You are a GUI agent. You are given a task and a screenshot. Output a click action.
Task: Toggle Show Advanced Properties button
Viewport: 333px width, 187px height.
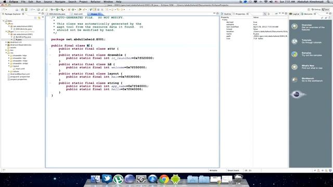click(269, 14)
